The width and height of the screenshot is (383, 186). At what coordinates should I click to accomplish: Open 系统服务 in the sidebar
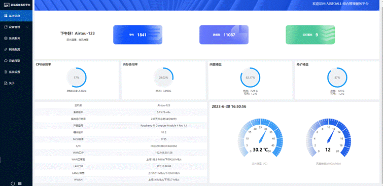coord(16,39)
